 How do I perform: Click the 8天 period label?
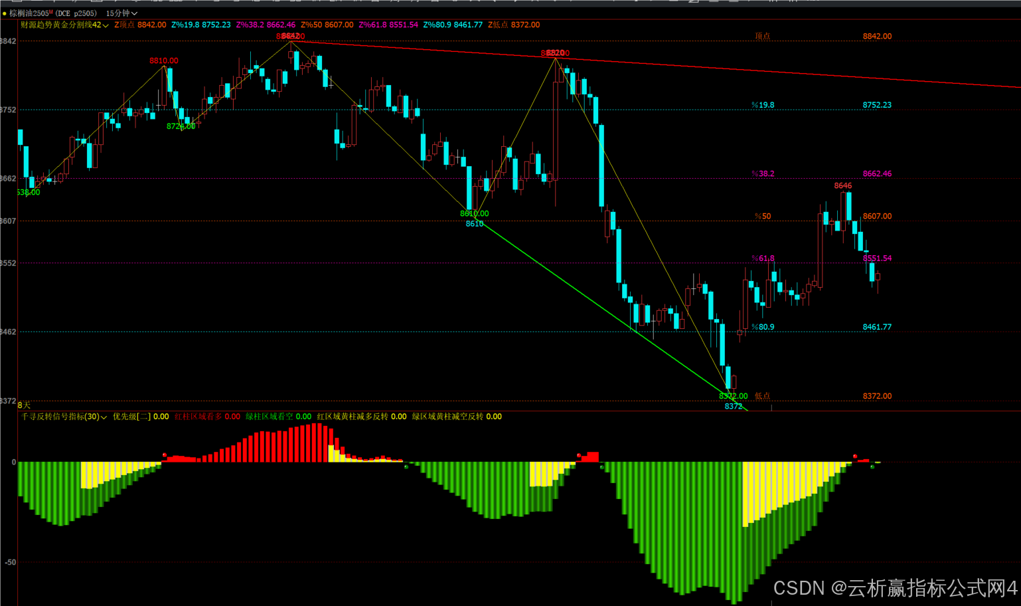[x=24, y=405]
